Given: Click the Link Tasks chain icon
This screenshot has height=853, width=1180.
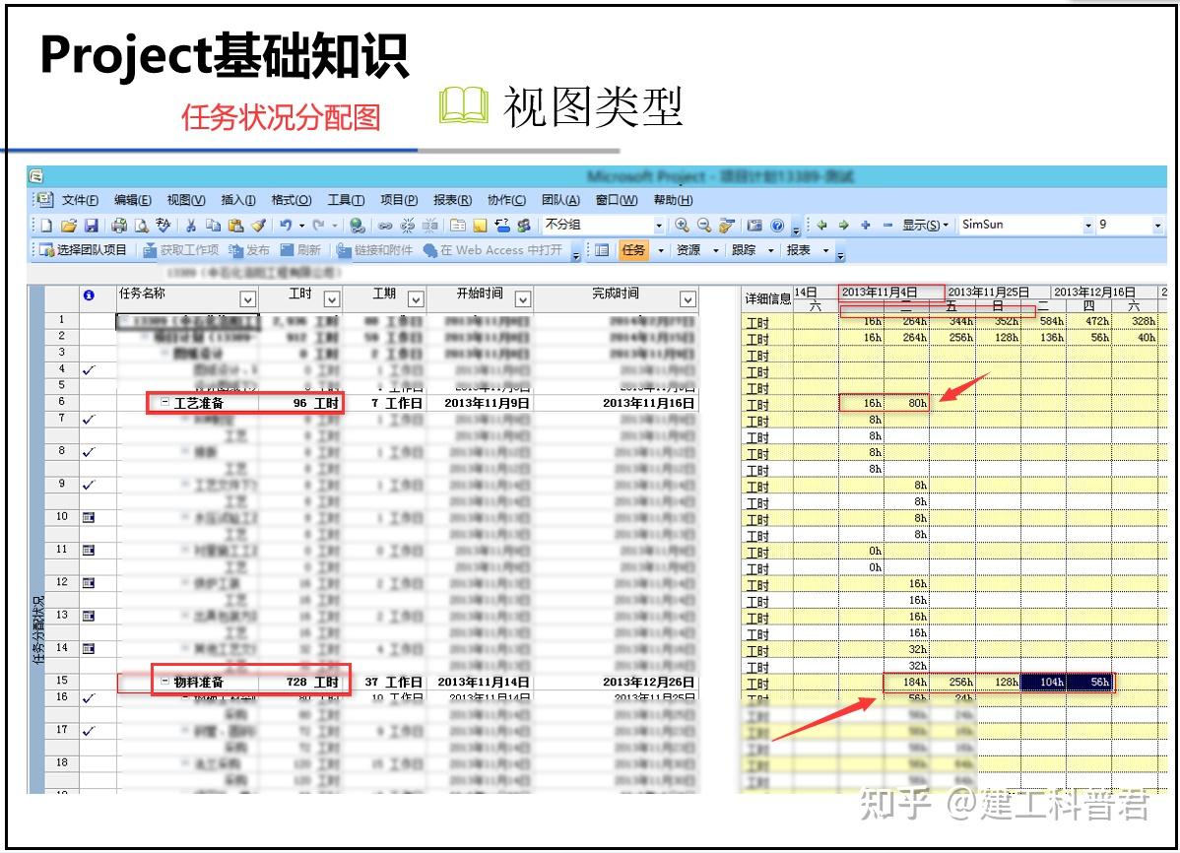Looking at the screenshot, I should point(384,226).
